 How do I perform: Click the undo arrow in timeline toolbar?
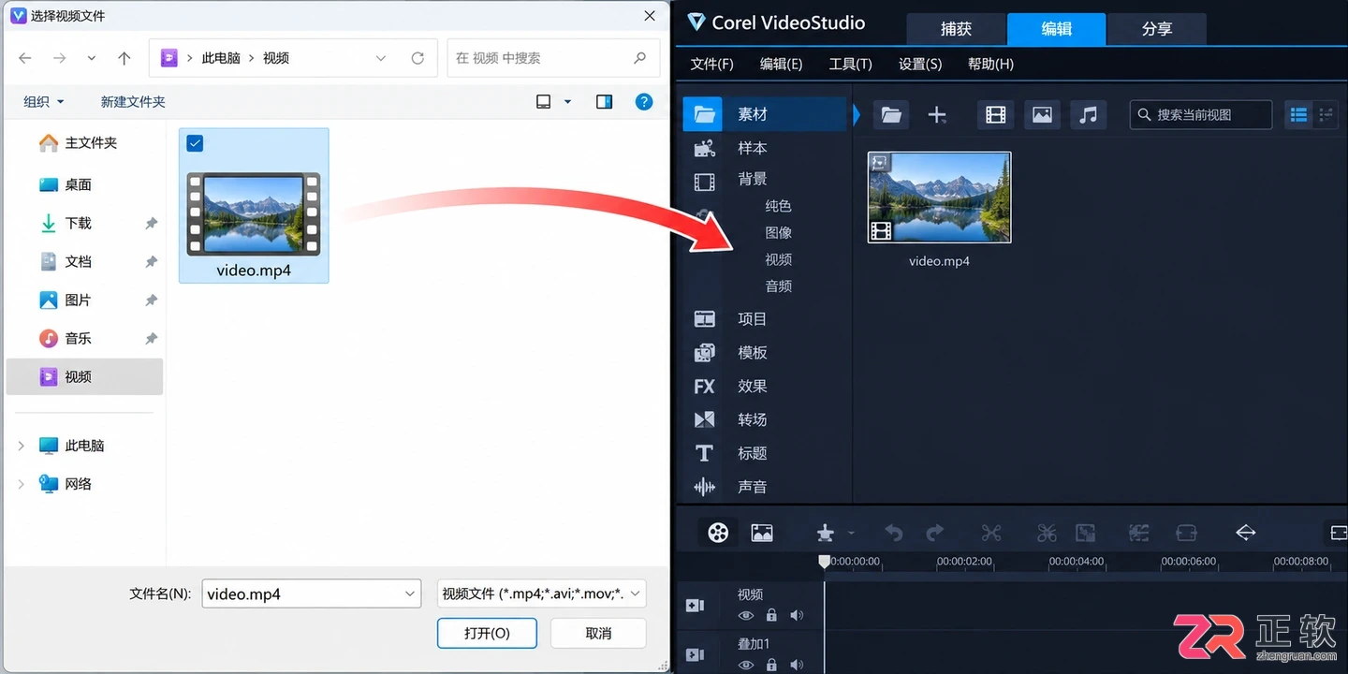pyautogui.click(x=894, y=533)
